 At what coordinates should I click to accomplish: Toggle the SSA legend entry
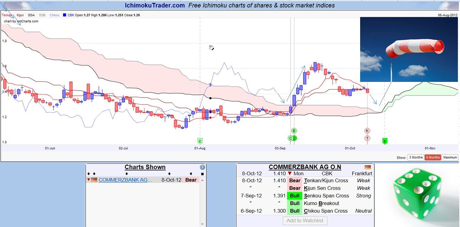click(x=31, y=15)
